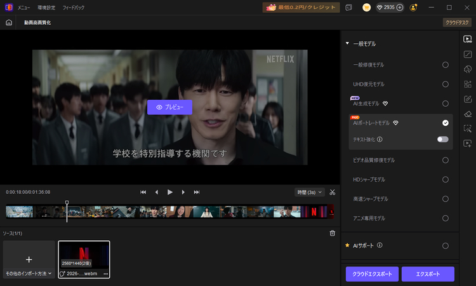The width and height of the screenshot is (476, 286).
Task: Enable AIサポート radio button
Action: [x=446, y=245]
